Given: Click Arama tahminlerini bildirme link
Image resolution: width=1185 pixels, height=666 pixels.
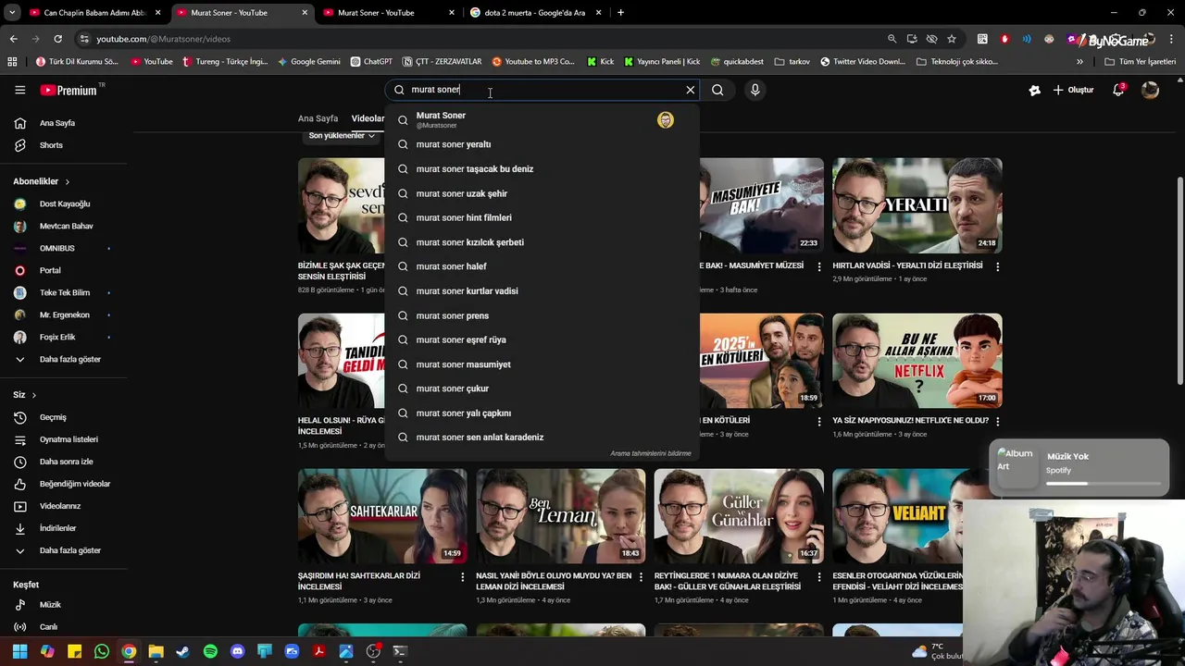Looking at the screenshot, I should [650, 453].
